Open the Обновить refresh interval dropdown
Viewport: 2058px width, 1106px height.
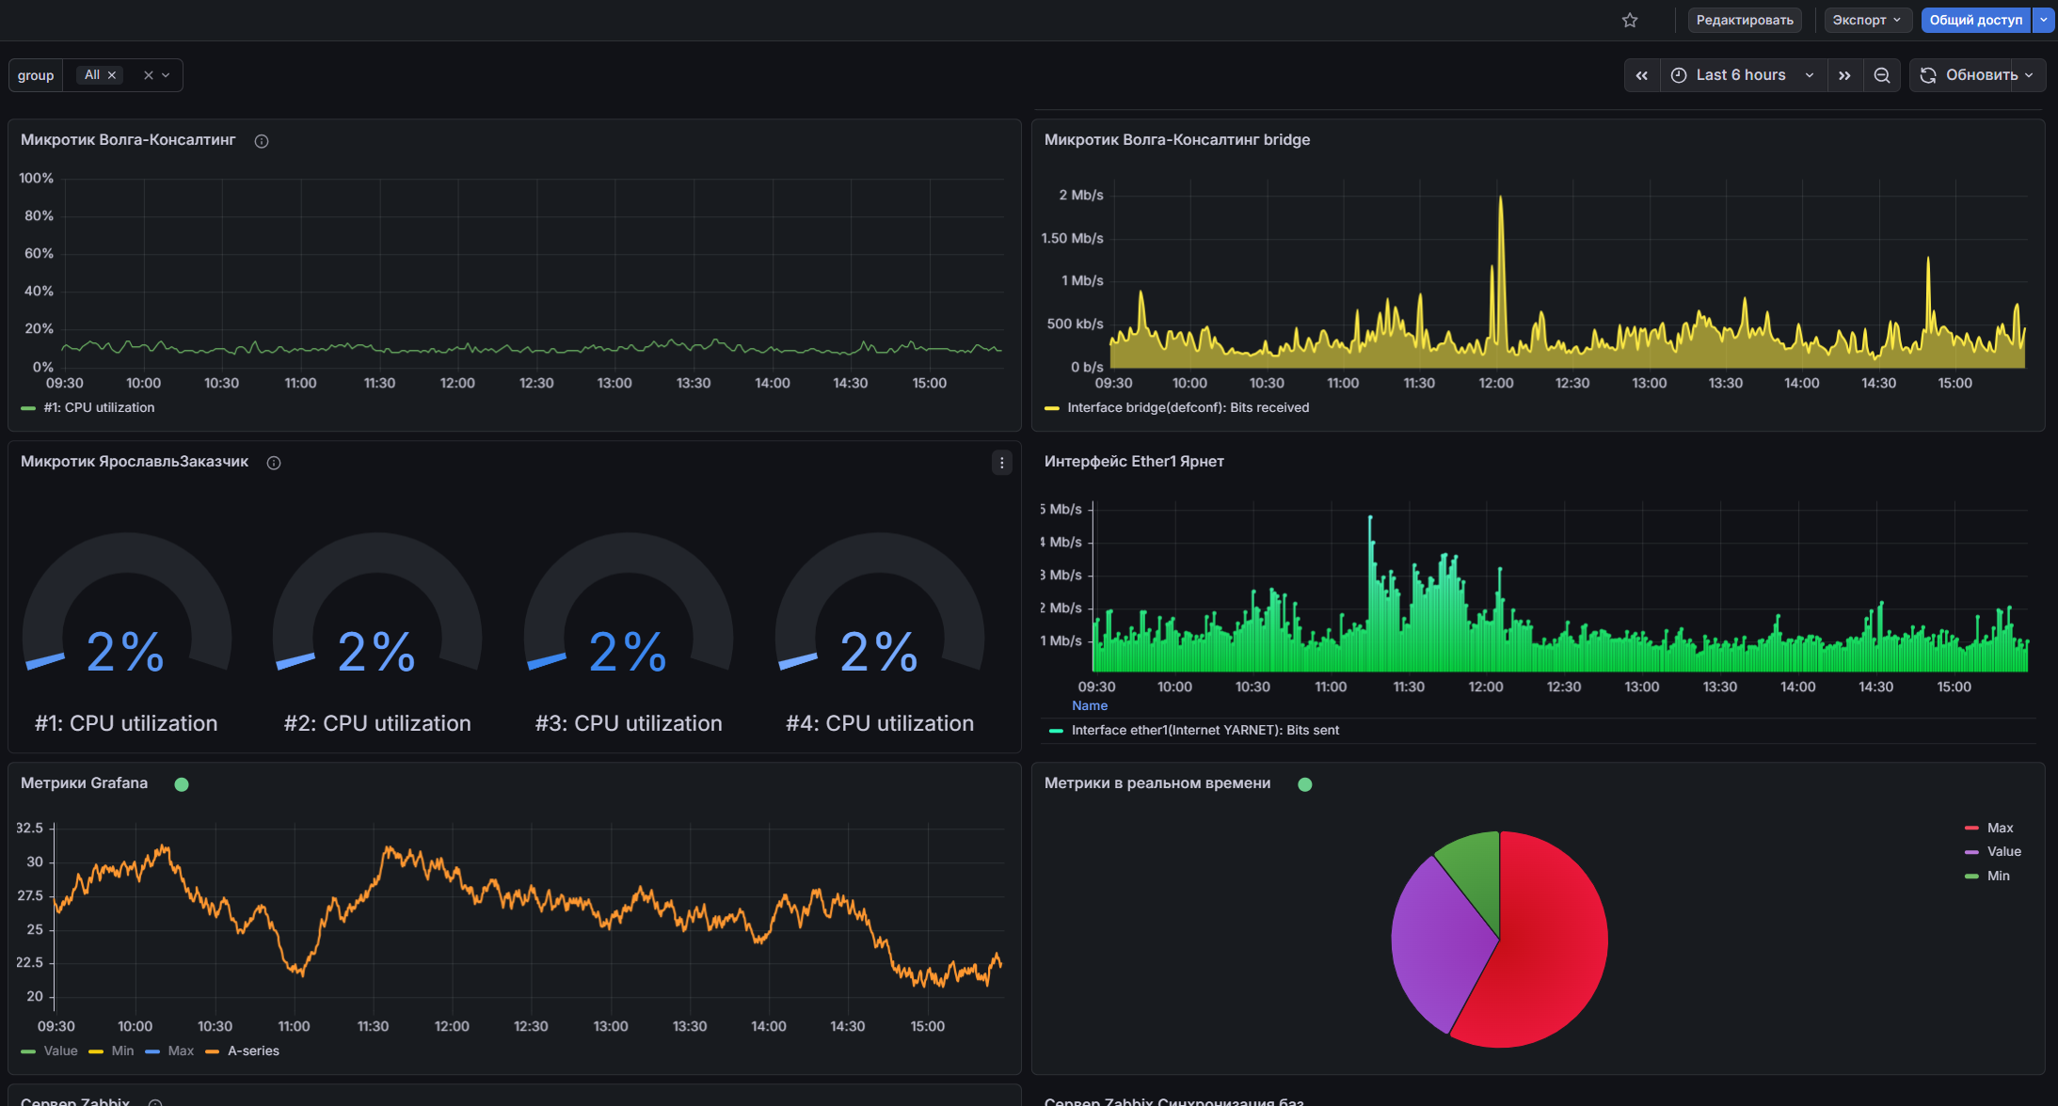(x=2030, y=74)
